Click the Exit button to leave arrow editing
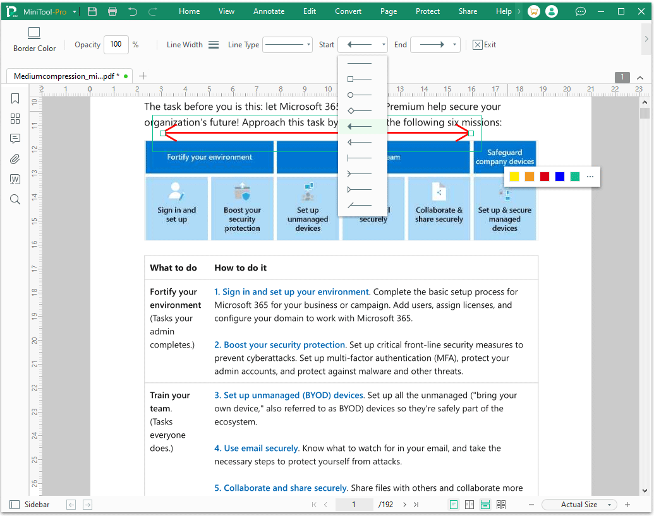The width and height of the screenshot is (654, 516). pos(483,44)
